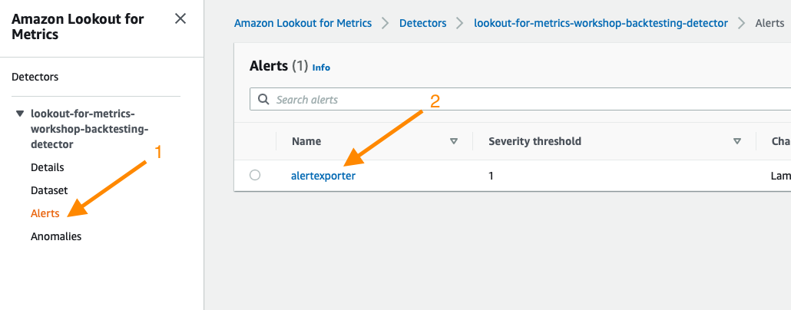This screenshot has height=310, width=791.
Task: Open the backtesting-detector breadcrumb link
Action: 601,23
